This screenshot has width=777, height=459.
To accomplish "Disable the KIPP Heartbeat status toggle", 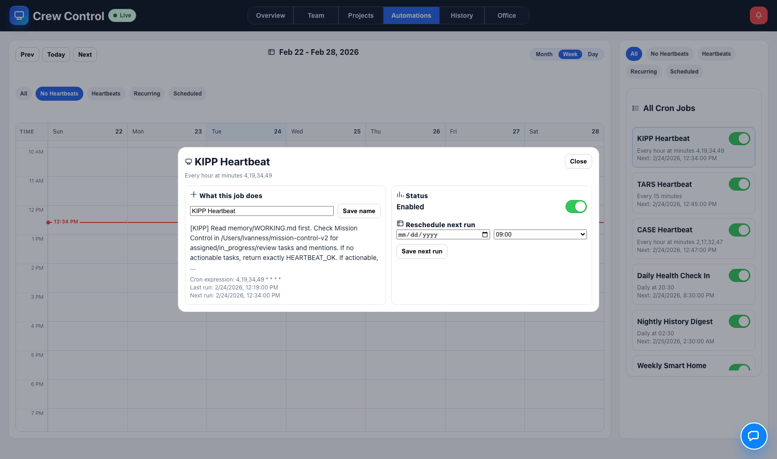I will 576,207.
